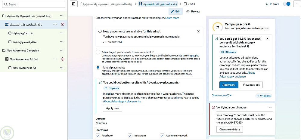Click the folder icon of New Awareness Campaign
Screen dimensions: 301x140
[x=4, y=50]
